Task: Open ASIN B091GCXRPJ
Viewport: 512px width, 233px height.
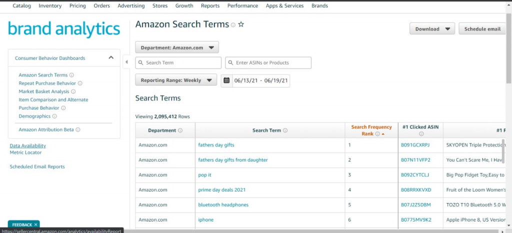Action: [415, 145]
